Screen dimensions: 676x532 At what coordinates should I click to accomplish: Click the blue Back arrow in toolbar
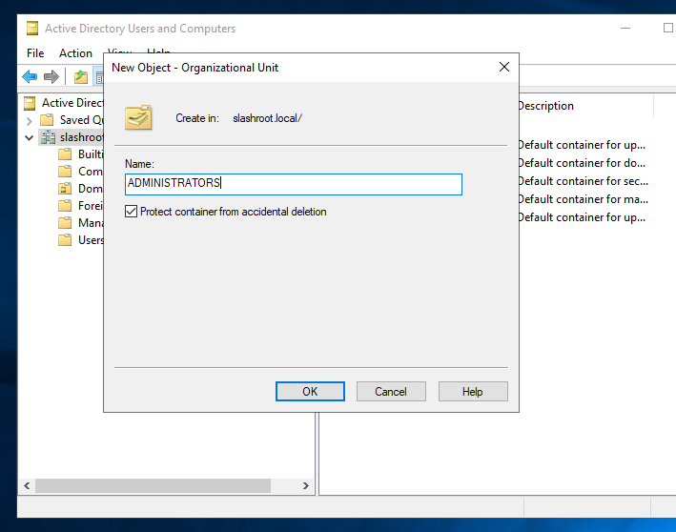(x=31, y=77)
